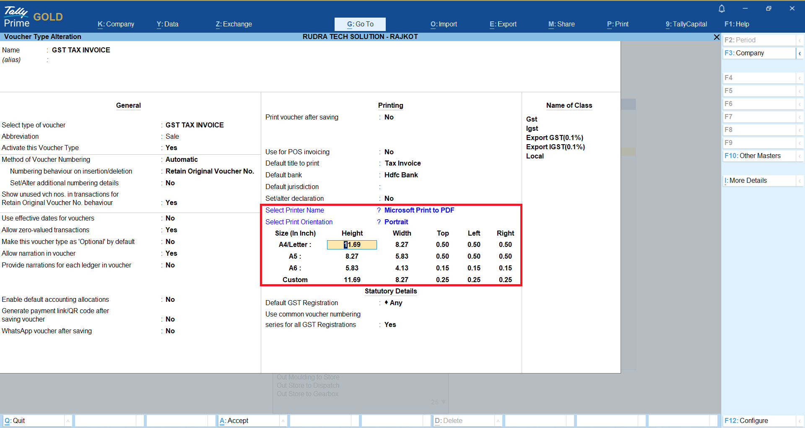The width and height of the screenshot is (805, 428).
Task: Click the chevron beside F3: Company
Action: pos(800,53)
